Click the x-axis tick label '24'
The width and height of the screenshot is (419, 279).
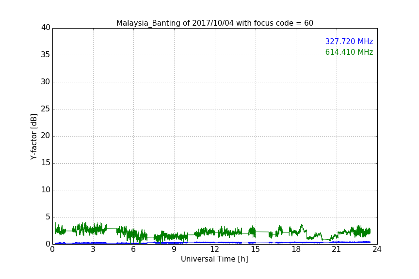click(377, 249)
